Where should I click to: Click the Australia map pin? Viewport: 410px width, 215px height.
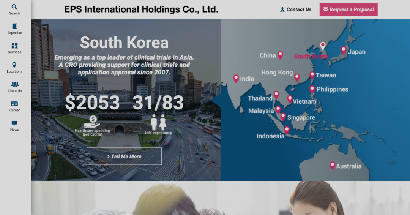point(332,166)
